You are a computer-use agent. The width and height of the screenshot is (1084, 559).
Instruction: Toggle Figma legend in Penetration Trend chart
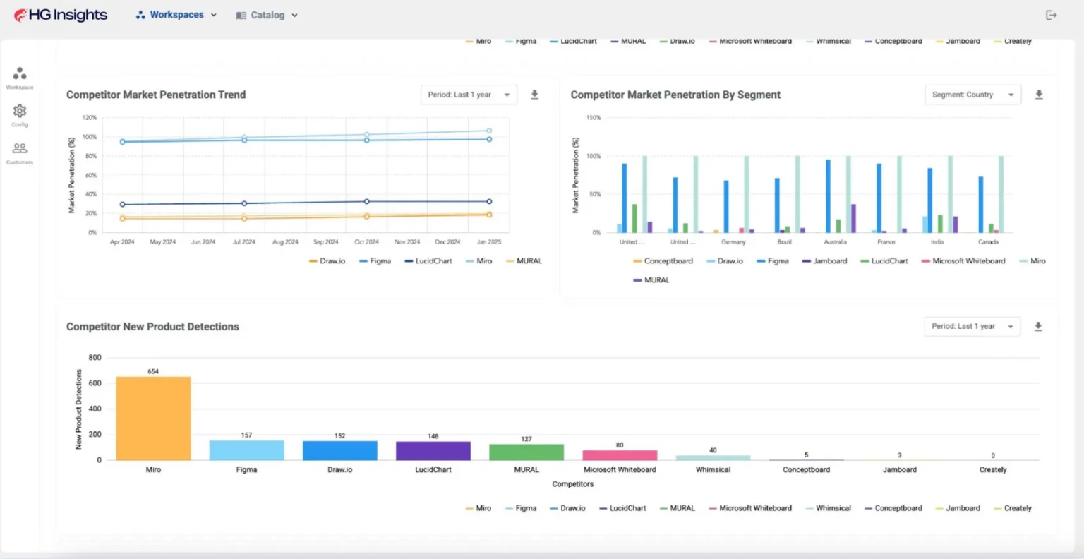click(x=375, y=261)
